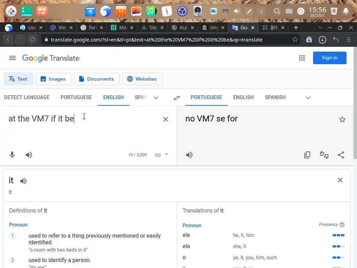Save translation with star icon
Image resolution: width=357 pixels, height=268 pixels.
(x=342, y=119)
